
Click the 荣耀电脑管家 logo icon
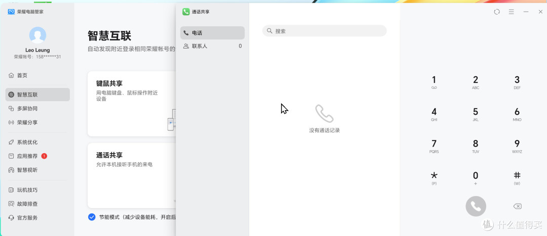[x=11, y=12]
